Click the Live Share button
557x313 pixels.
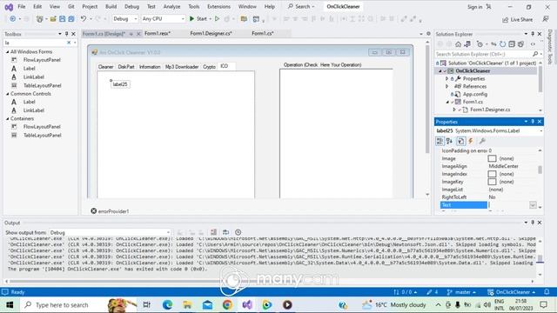coord(517,19)
